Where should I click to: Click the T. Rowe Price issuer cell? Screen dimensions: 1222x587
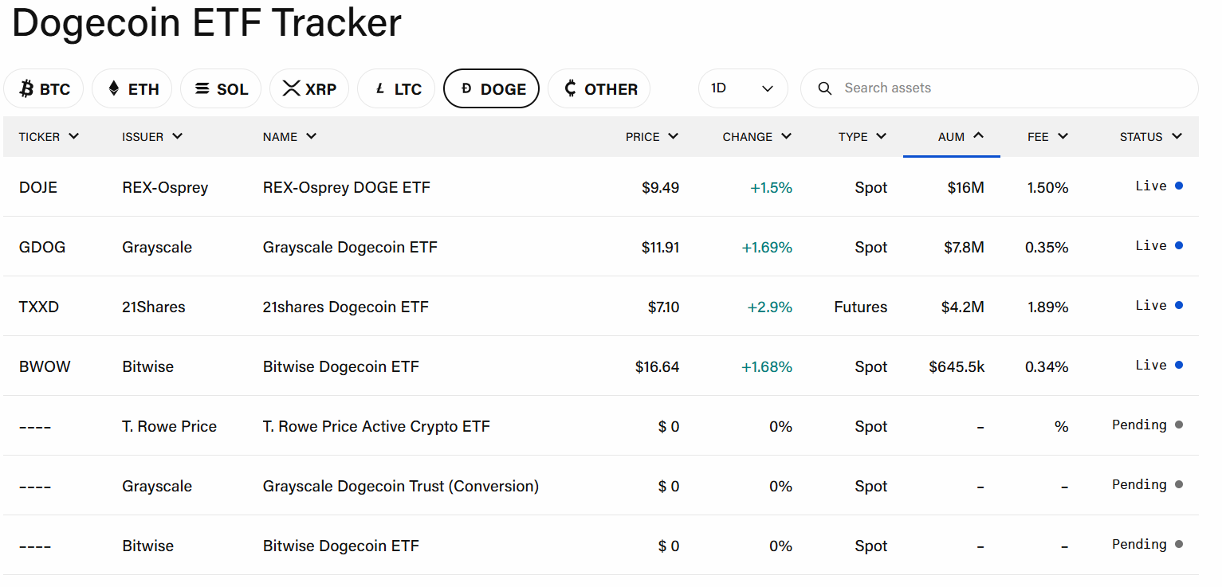coord(170,427)
